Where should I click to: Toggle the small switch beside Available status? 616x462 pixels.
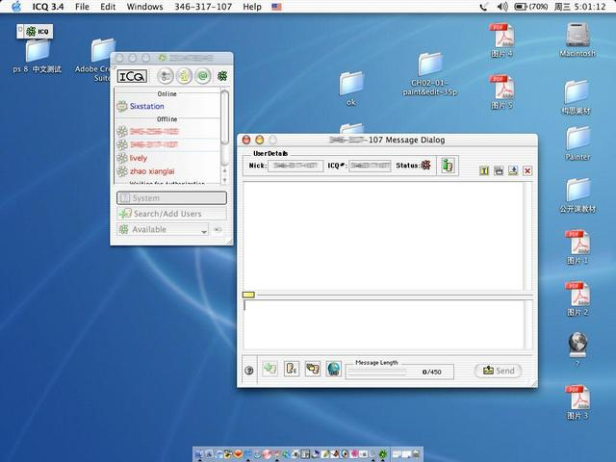(218, 230)
